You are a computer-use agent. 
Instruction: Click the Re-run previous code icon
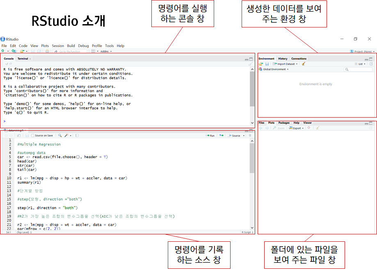[x=222, y=136]
